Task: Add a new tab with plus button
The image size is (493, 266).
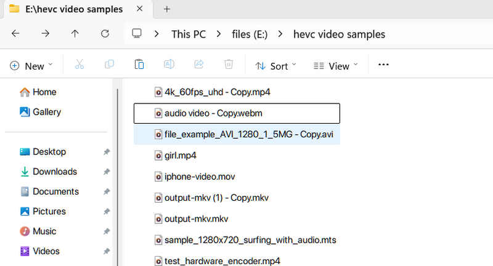Action: point(166,9)
